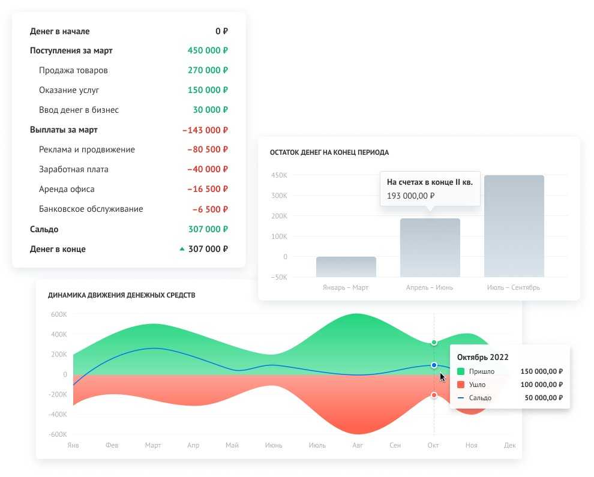Screen dimensions: 594x477
Task: Click the green income marker on the October line
Action: click(x=434, y=343)
